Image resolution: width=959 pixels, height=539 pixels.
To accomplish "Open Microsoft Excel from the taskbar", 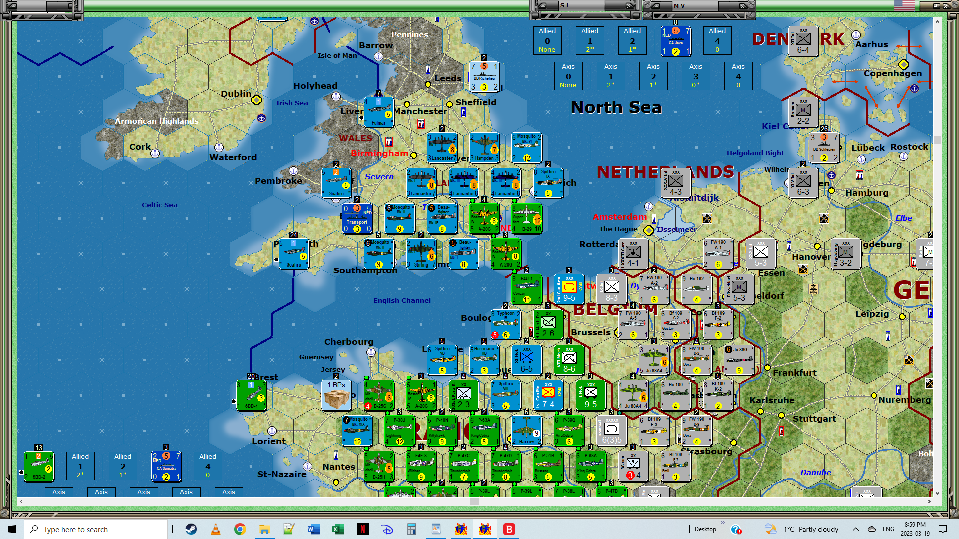I will tap(338, 529).
